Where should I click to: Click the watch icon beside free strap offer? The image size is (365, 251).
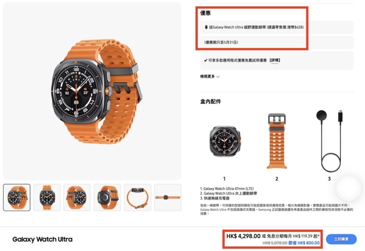(x=206, y=27)
